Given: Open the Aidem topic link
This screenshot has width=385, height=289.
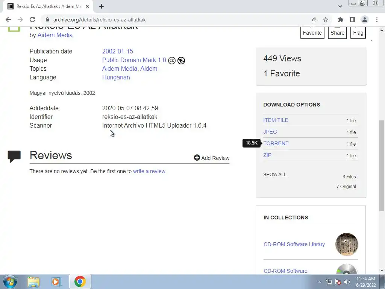Looking at the screenshot, I should (149, 68).
